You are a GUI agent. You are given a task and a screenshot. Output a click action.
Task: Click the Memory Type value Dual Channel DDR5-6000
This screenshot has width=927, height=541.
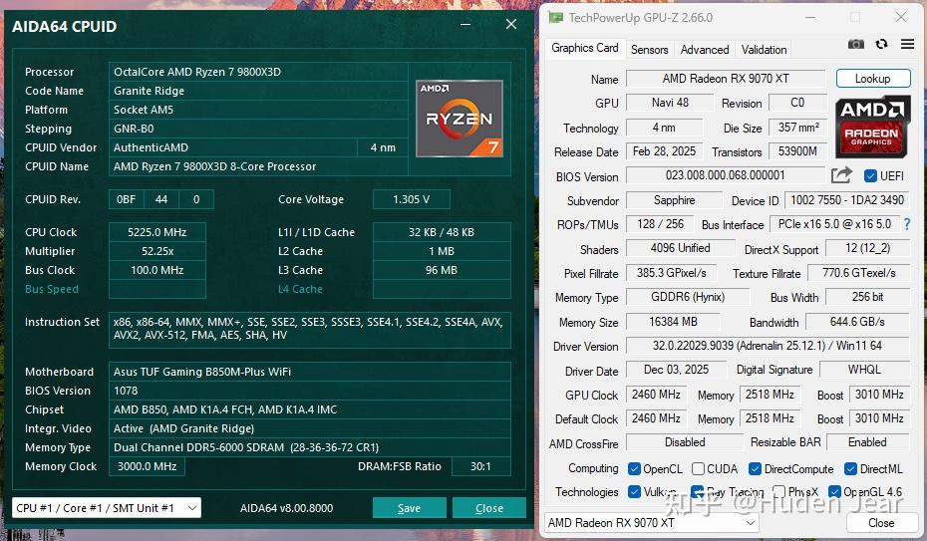(310, 447)
